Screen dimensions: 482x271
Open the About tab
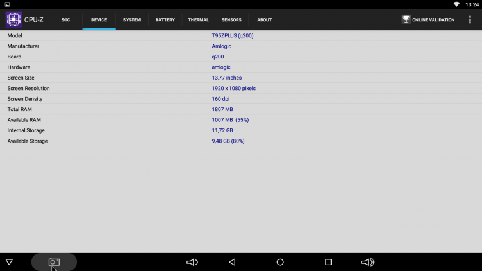click(264, 20)
